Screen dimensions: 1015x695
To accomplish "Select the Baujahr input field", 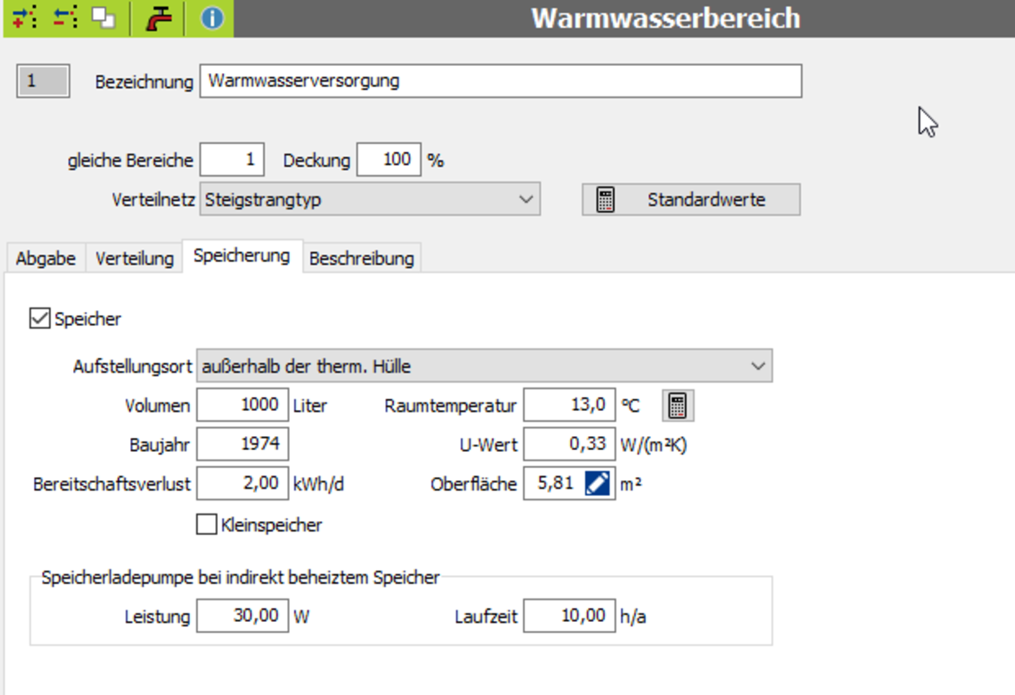I will click(242, 445).
